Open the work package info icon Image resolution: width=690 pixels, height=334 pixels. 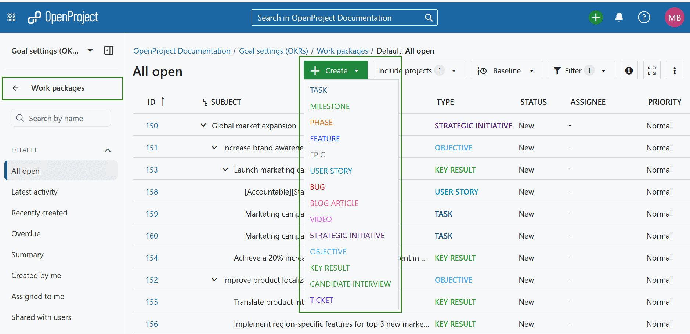[629, 70]
